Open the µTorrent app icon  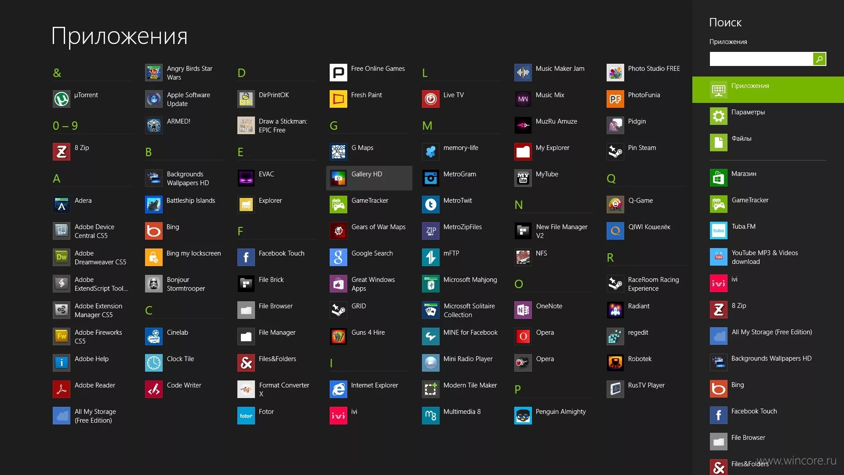[62, 99]
